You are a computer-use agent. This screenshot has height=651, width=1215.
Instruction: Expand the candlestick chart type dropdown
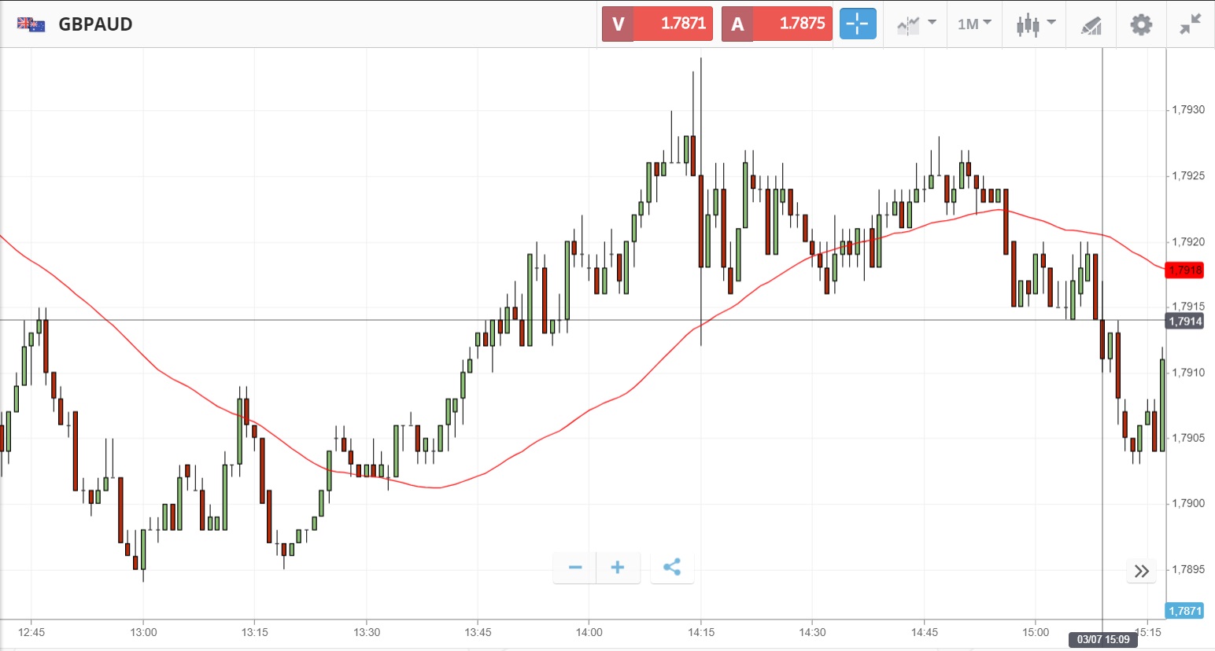pos(1035,24)
